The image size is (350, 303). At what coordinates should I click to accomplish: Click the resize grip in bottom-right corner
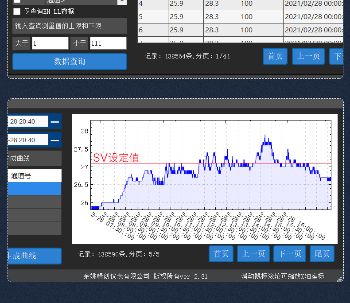pyautogui.click(x=339, y=279)
